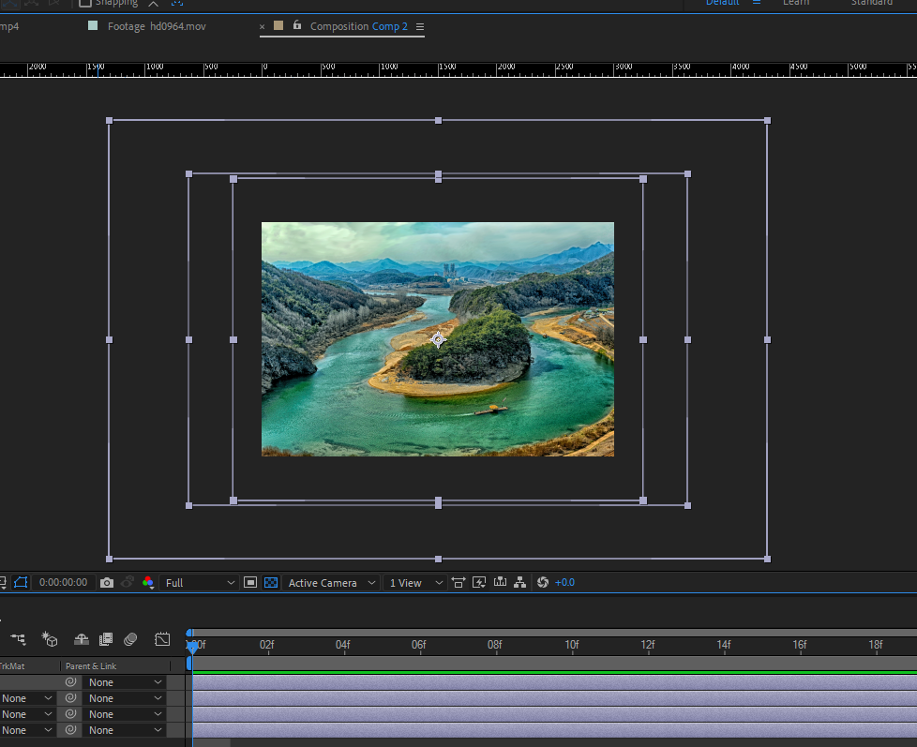
Task: Click the Draft 3D icon in the timeline
Action: (x=50, y=639)
